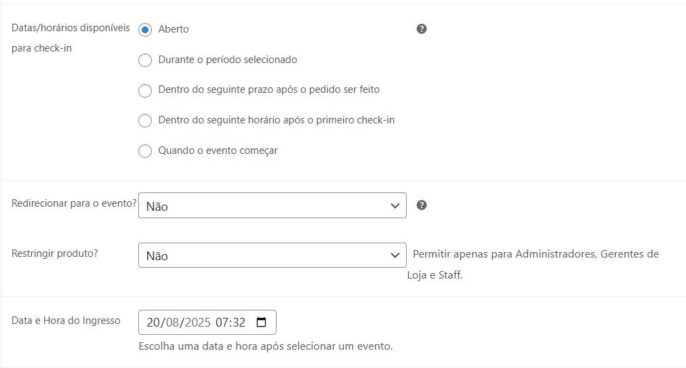Open the calendar picker icon in date field

pos(262,323)
